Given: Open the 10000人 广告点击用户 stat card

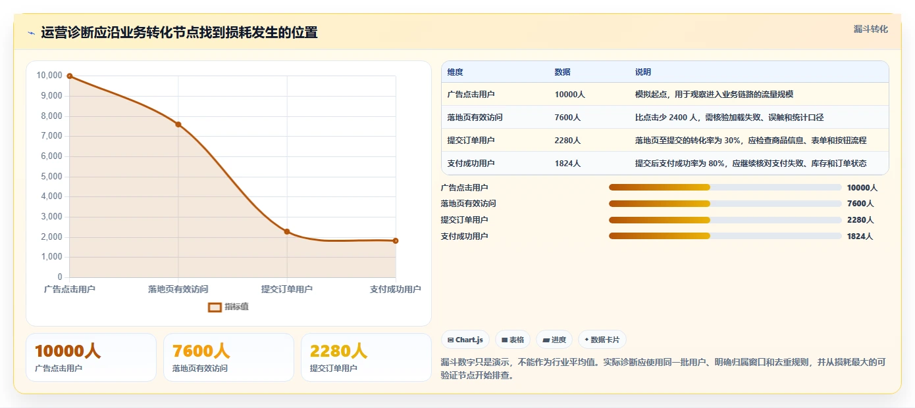Looking at the screenshot, I should pyautogui.click(x=91, y=357).
